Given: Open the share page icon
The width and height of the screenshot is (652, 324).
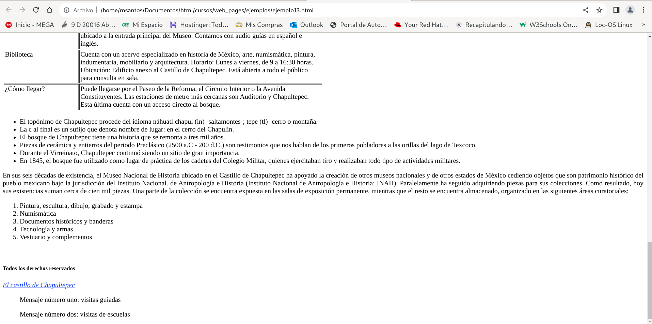Looking at the screenshot, I should click(x=586, y=10).
